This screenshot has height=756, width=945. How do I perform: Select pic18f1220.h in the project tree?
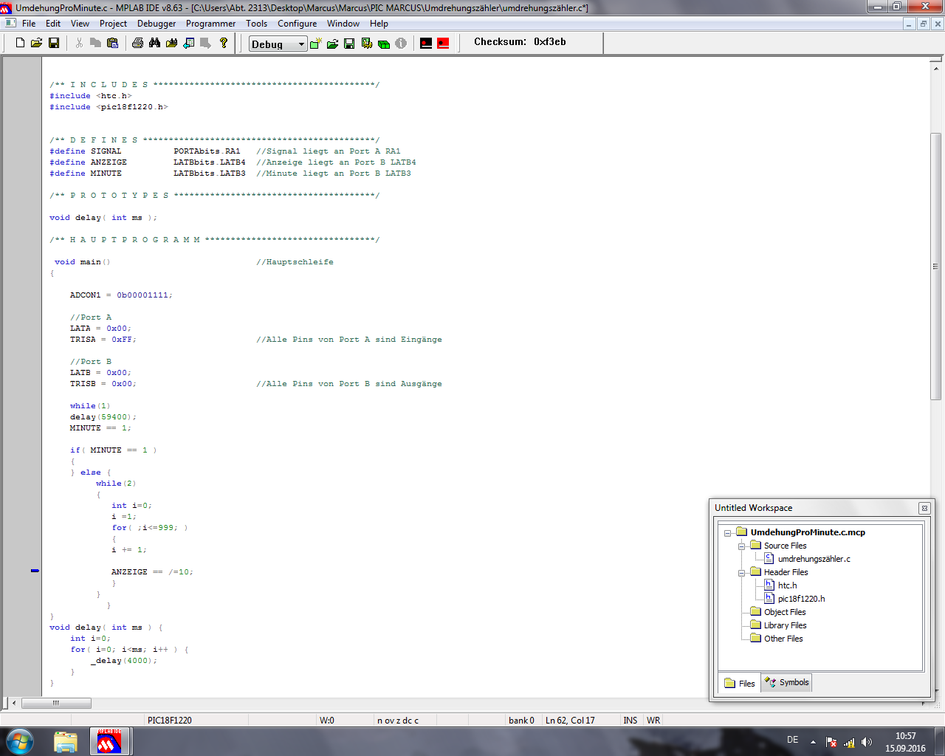tap(801, 599)
